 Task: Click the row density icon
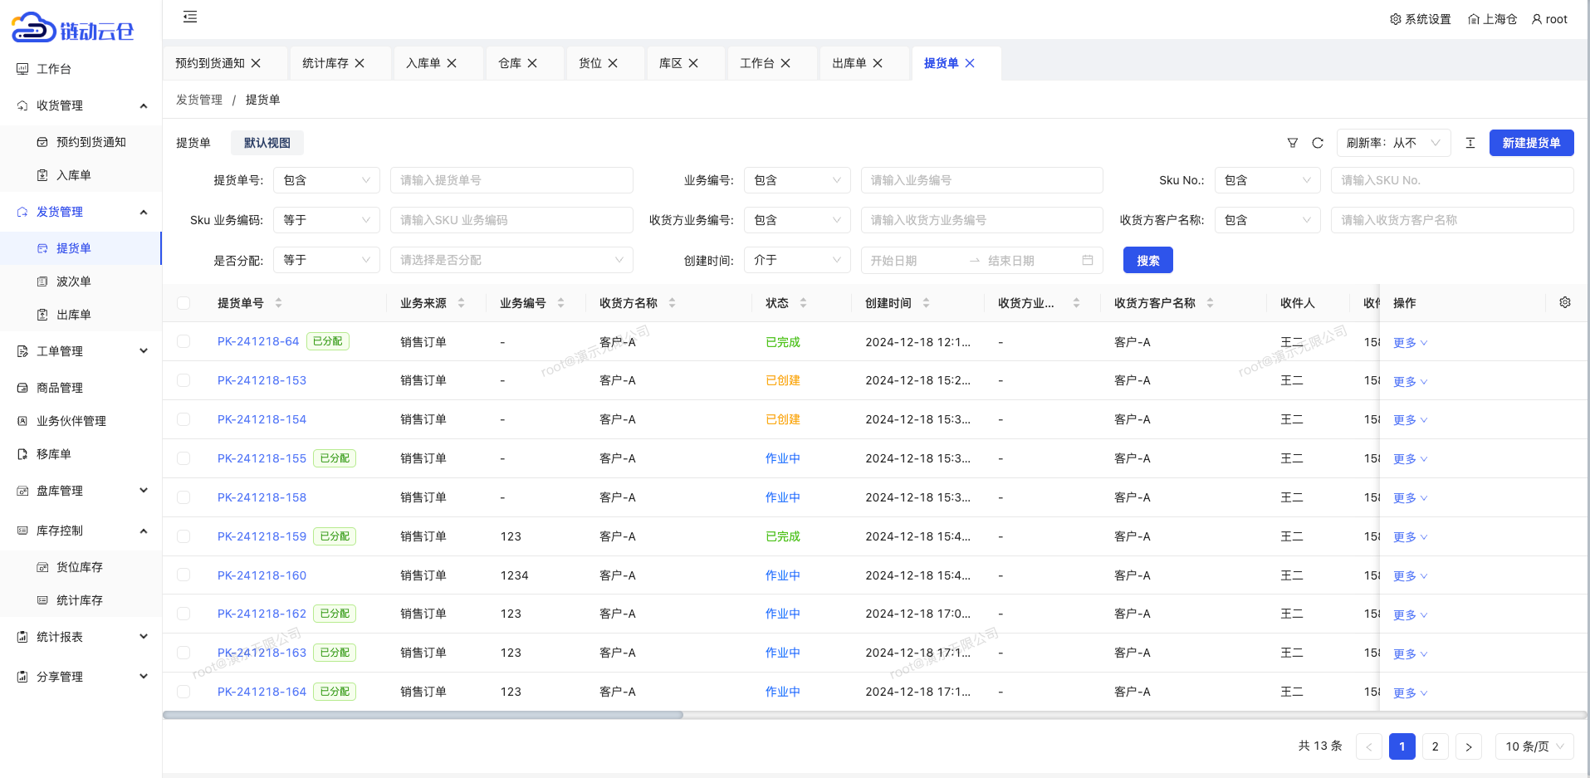[1470, 143]
